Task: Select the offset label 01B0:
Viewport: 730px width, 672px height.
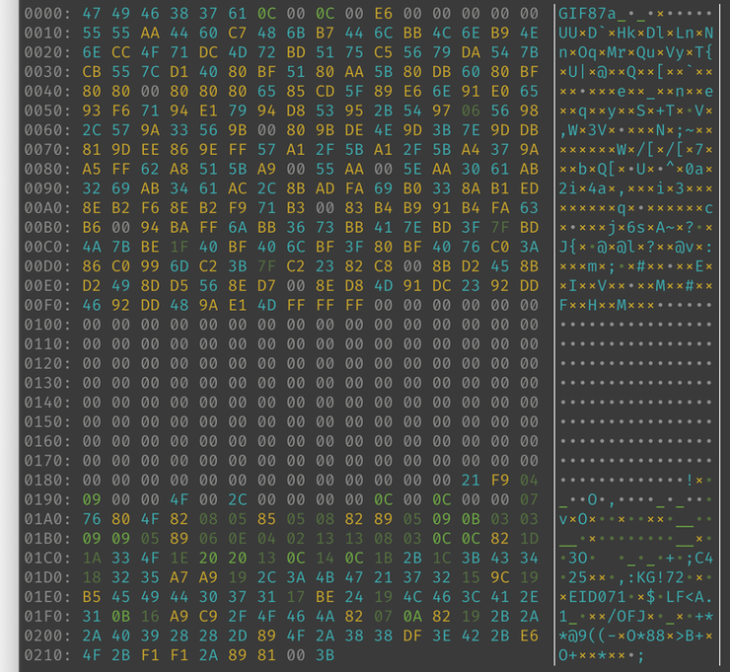Action: point(47,539)
